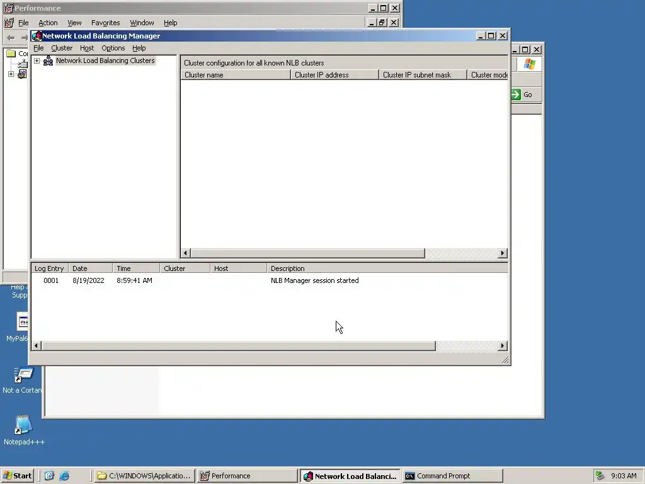Expand the Network Load Balancing Clusters node
Image resolution: width=645 pixels, height=484 pixels.
coord(37,61)
